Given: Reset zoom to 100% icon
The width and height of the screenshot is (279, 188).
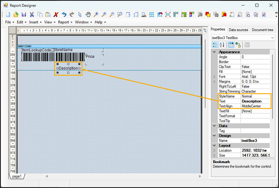Looking at the screenshot, I should (x=144, y=14).
